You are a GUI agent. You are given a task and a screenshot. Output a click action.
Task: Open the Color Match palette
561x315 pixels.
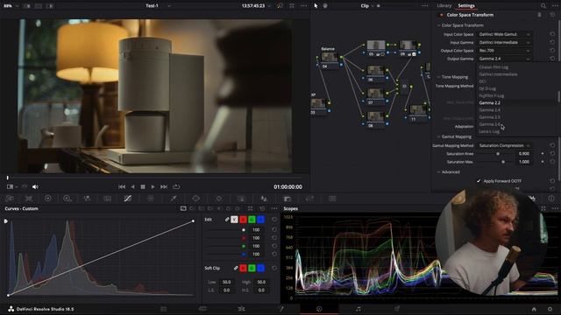click(x=29, y=199)
